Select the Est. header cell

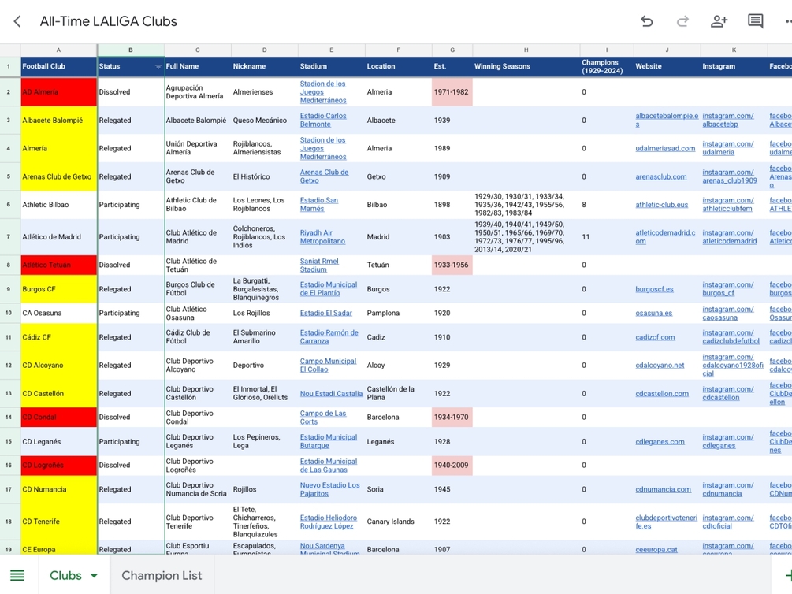tap(452, 66)
